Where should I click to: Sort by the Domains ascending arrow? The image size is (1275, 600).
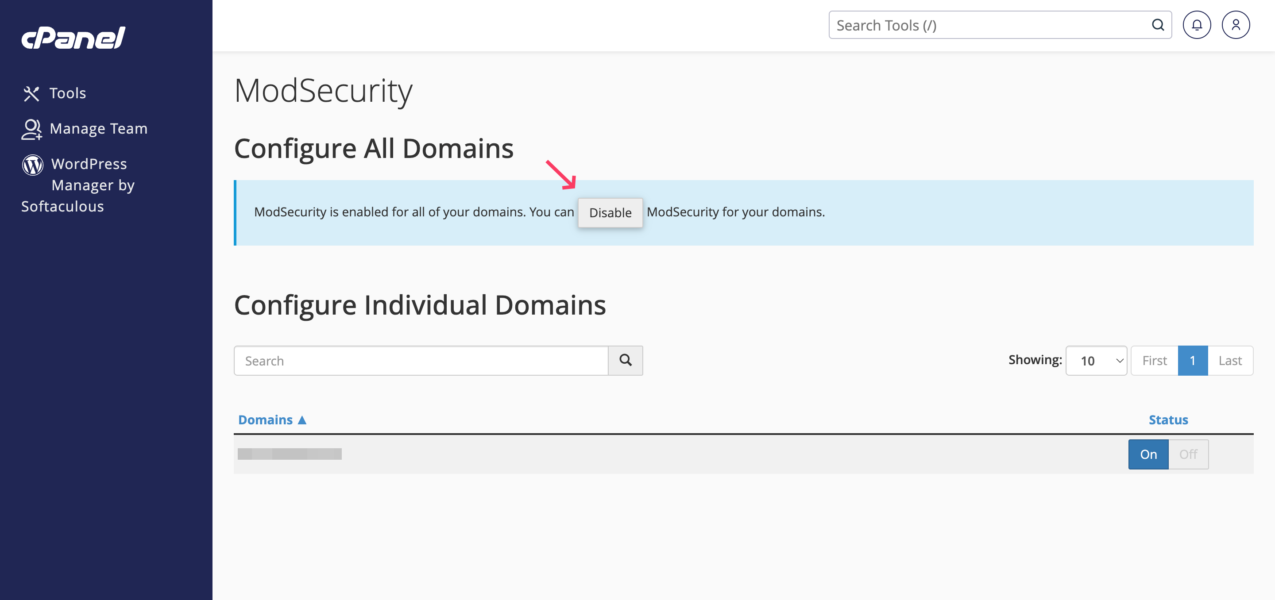[x=302, y=420]
